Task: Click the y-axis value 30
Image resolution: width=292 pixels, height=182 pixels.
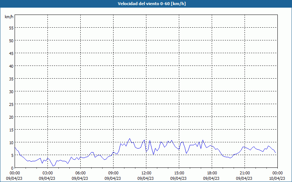Action: tap(11, 91)
